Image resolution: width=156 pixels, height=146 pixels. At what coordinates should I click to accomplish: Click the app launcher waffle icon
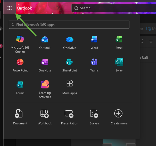point(10,8)
